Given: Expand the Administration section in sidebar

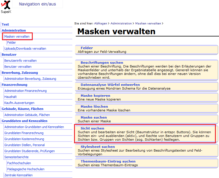Looking at the screenshot, I should pyautogui.click(x=14, y=30).
